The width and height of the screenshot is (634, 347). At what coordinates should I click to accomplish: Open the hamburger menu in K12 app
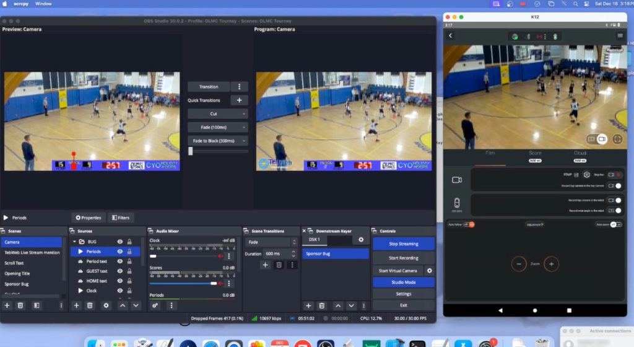620,36
